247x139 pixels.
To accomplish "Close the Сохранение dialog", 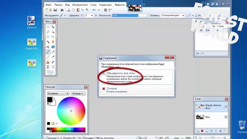I will (x=169, y=58).
